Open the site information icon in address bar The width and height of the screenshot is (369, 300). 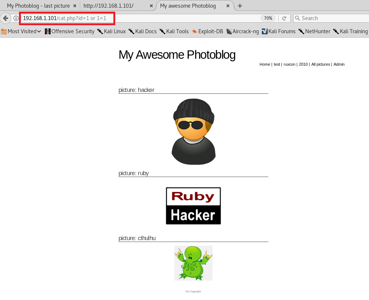(x=16, y=18)
